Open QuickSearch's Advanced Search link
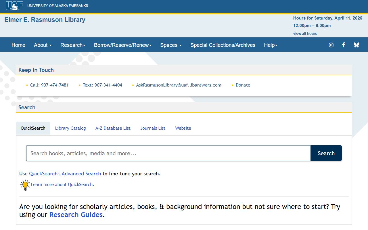Viewport: 368px width, 230px height. [65, 174]
